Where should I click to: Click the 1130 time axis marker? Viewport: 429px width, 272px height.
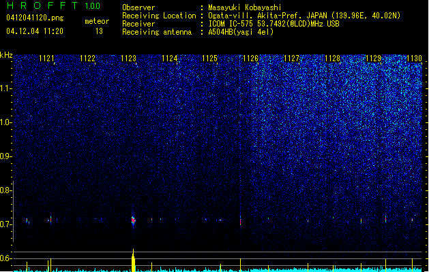tap(414, 58)
